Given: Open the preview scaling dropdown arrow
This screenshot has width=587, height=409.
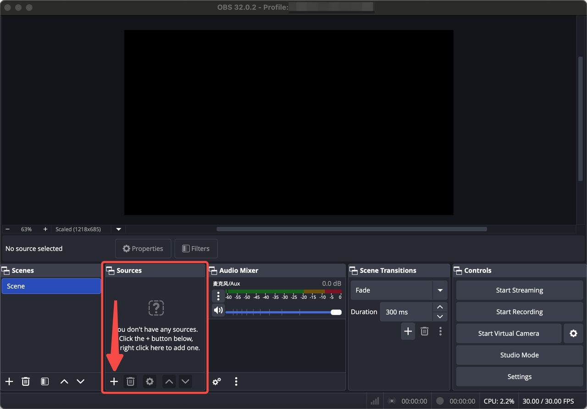Looking at the screenshot, I should tap(119, 229).
